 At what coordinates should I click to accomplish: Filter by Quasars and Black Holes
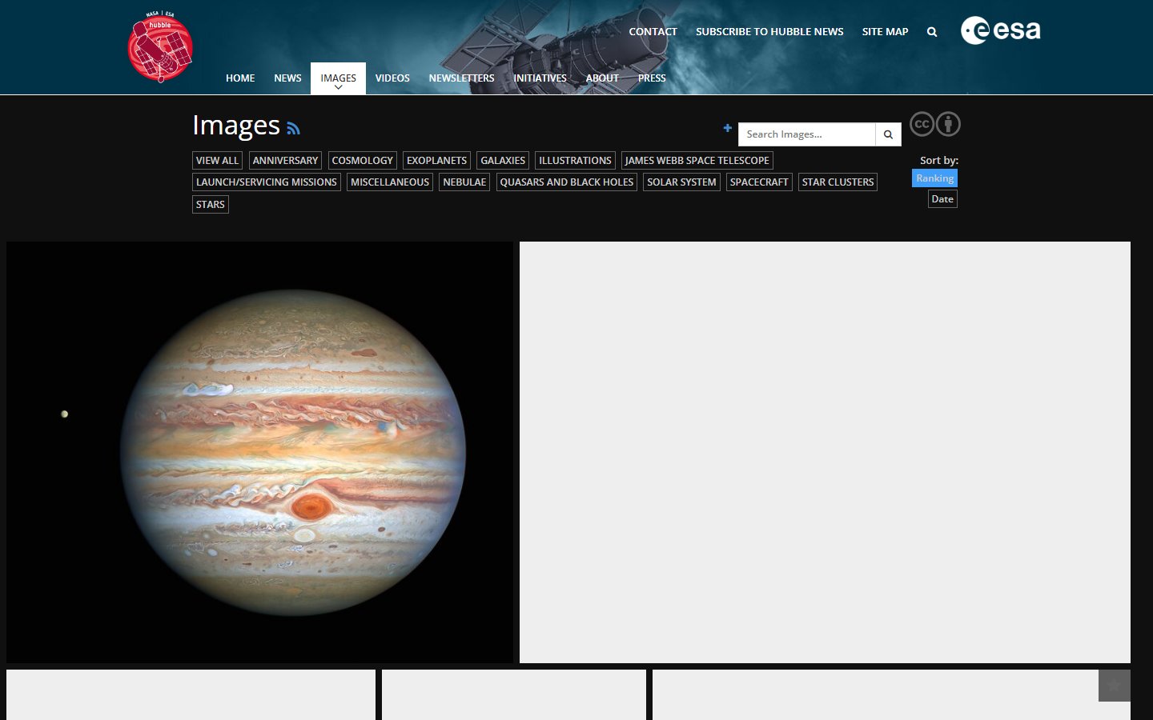tap(567, 182)
